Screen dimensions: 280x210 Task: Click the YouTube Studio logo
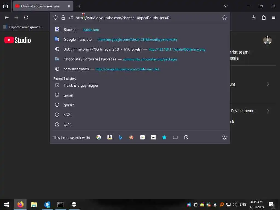click(17, 40)
